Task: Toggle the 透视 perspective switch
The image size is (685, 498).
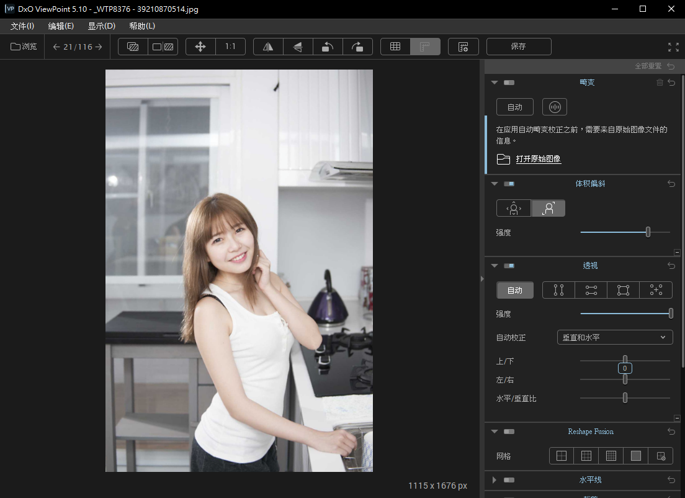Action: coord(509,266)
